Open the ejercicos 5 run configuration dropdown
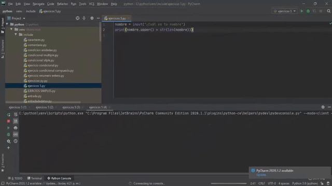 click(285, 11)
